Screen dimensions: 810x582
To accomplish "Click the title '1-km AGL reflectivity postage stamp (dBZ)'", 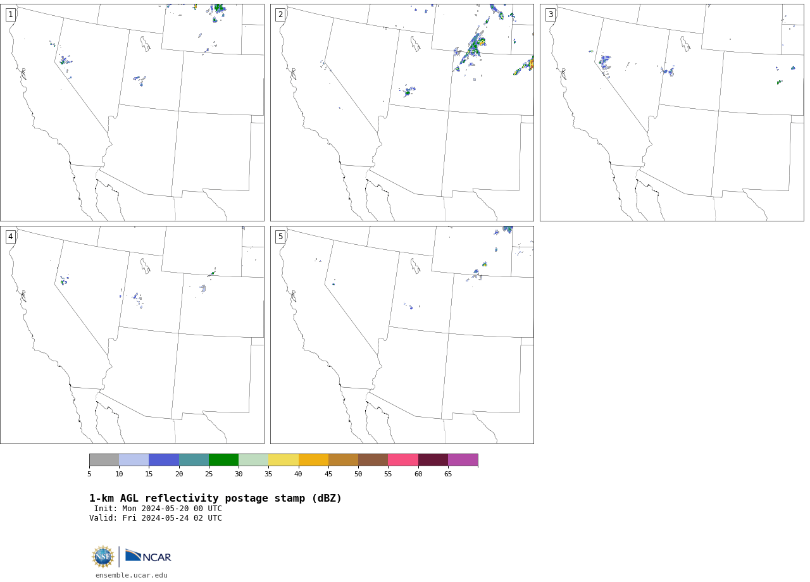I will click(x=215, y=498).
